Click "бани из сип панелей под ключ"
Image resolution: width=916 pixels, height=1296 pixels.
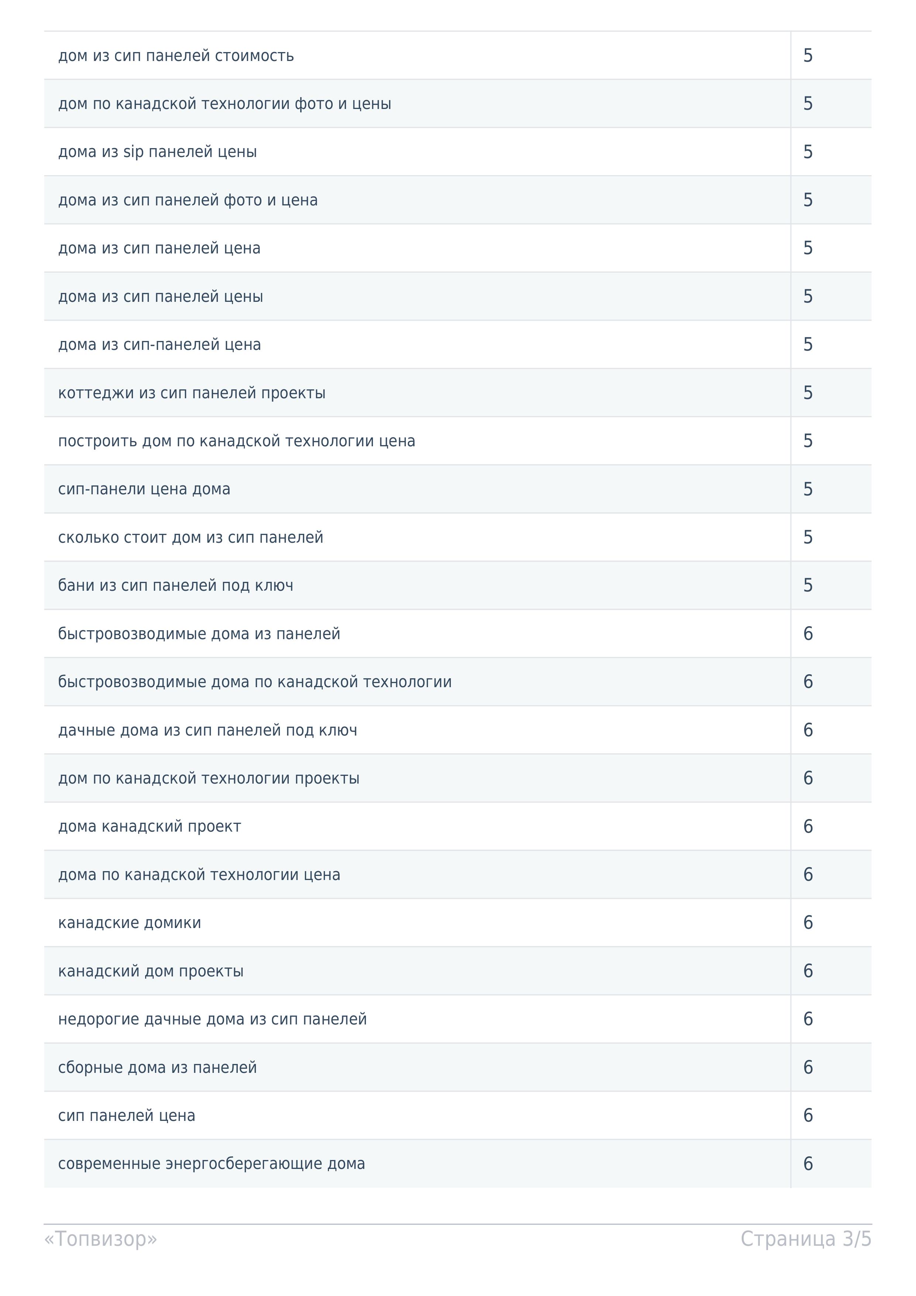[x=175, y=585]
